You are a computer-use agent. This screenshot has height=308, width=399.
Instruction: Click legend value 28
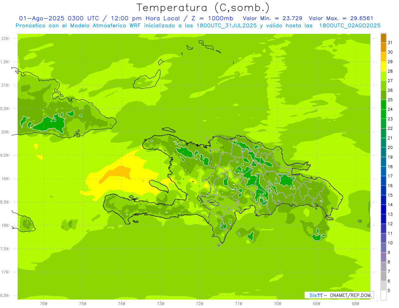[x=390, y=71]
